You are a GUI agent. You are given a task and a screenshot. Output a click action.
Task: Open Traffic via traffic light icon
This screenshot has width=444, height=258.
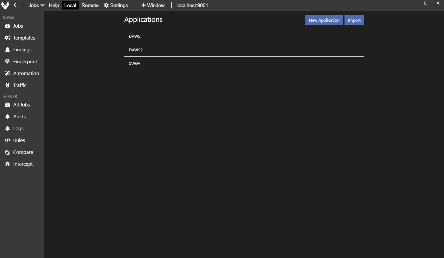tap(7, 85)
